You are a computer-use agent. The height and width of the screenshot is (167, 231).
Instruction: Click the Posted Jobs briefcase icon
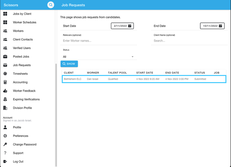[5, 57]
